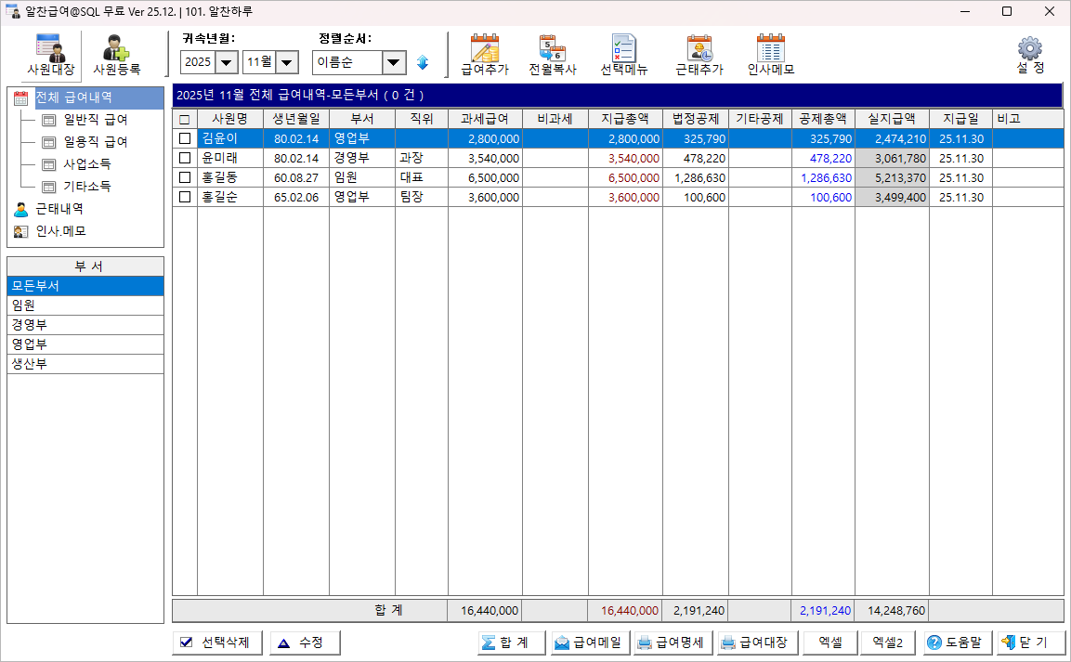This screenshot has width=1071, height=662.
Task: Open the 11월 month dropdown arrow
Action: coord(287,63)
